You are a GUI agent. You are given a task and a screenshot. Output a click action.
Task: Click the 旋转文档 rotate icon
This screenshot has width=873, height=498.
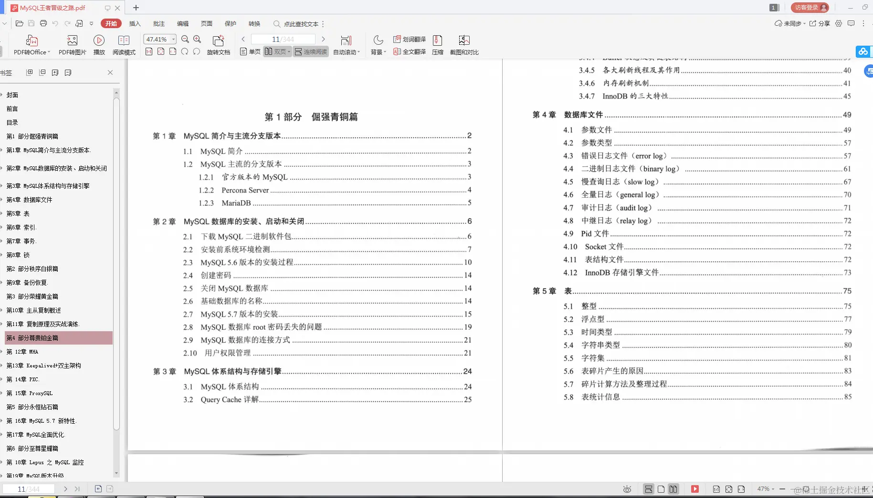point(219,45)
